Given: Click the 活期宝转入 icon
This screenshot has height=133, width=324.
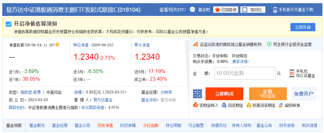Looking at the screenshot, I should click(x=196, y=105).
